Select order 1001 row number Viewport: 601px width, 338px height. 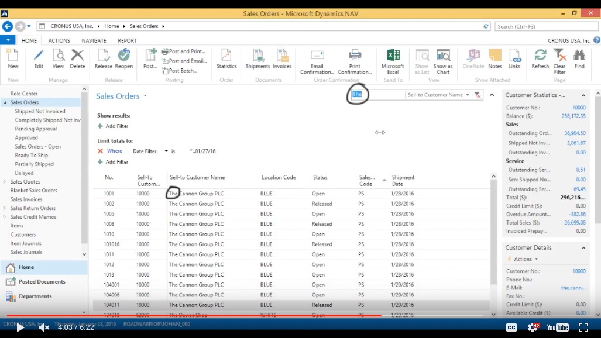pyautogui.click(x=108, y=194)
